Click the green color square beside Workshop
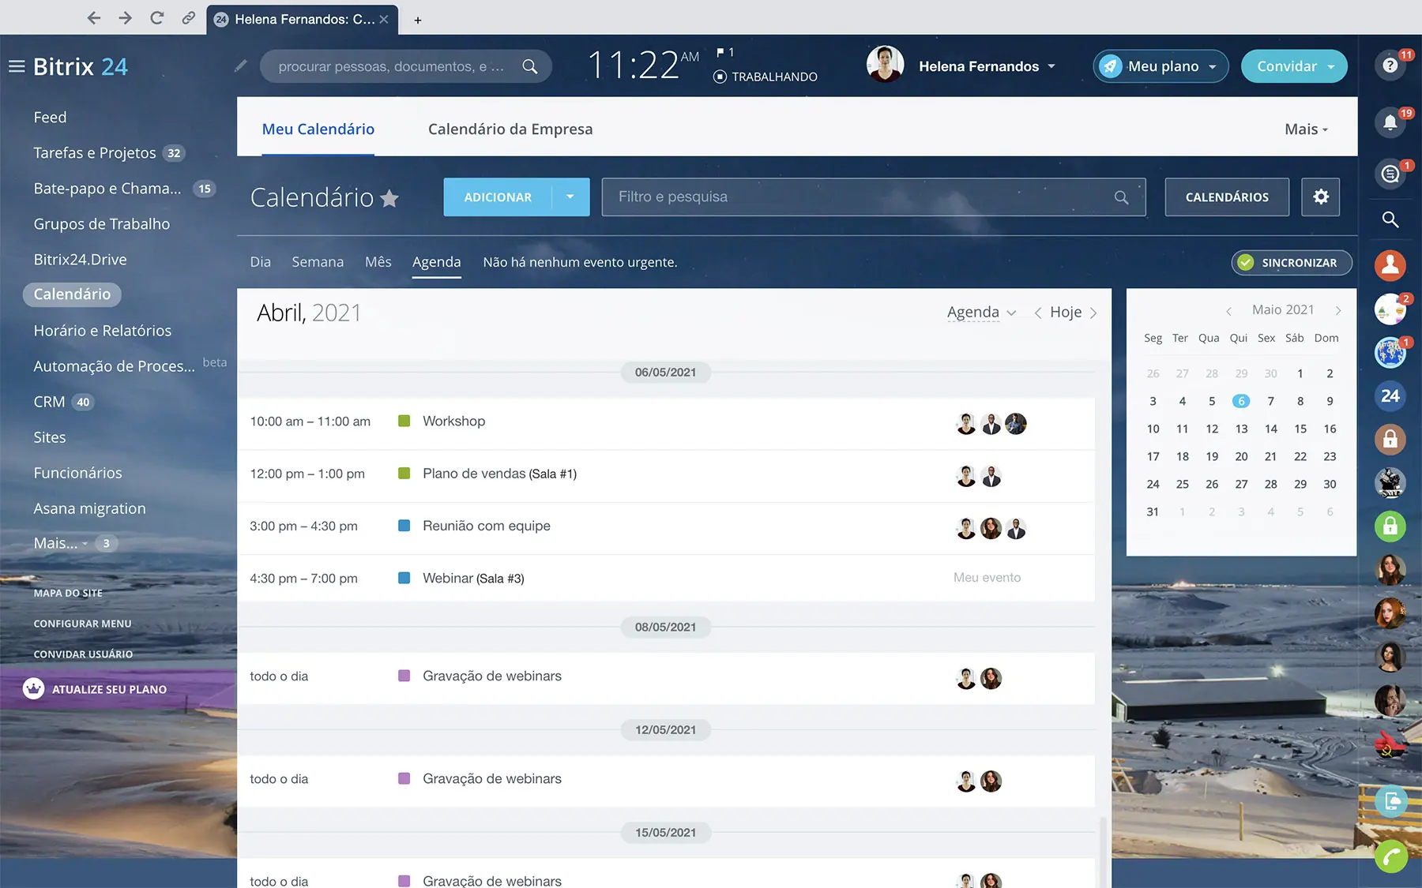 (x=404, y=422)
